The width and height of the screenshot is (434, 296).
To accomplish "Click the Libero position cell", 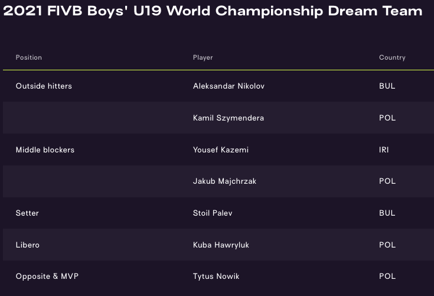I will tap(28, 245).
